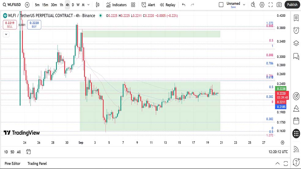
Task: Open the watchlist panel icon
Action: 296,18
